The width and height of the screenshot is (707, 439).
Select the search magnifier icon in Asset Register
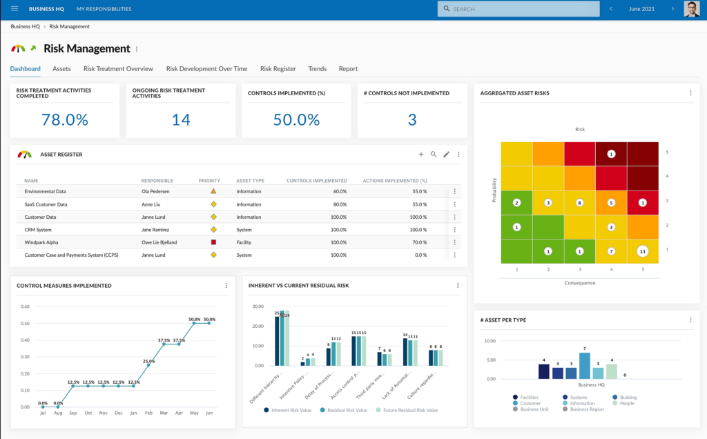click(434, 154)
